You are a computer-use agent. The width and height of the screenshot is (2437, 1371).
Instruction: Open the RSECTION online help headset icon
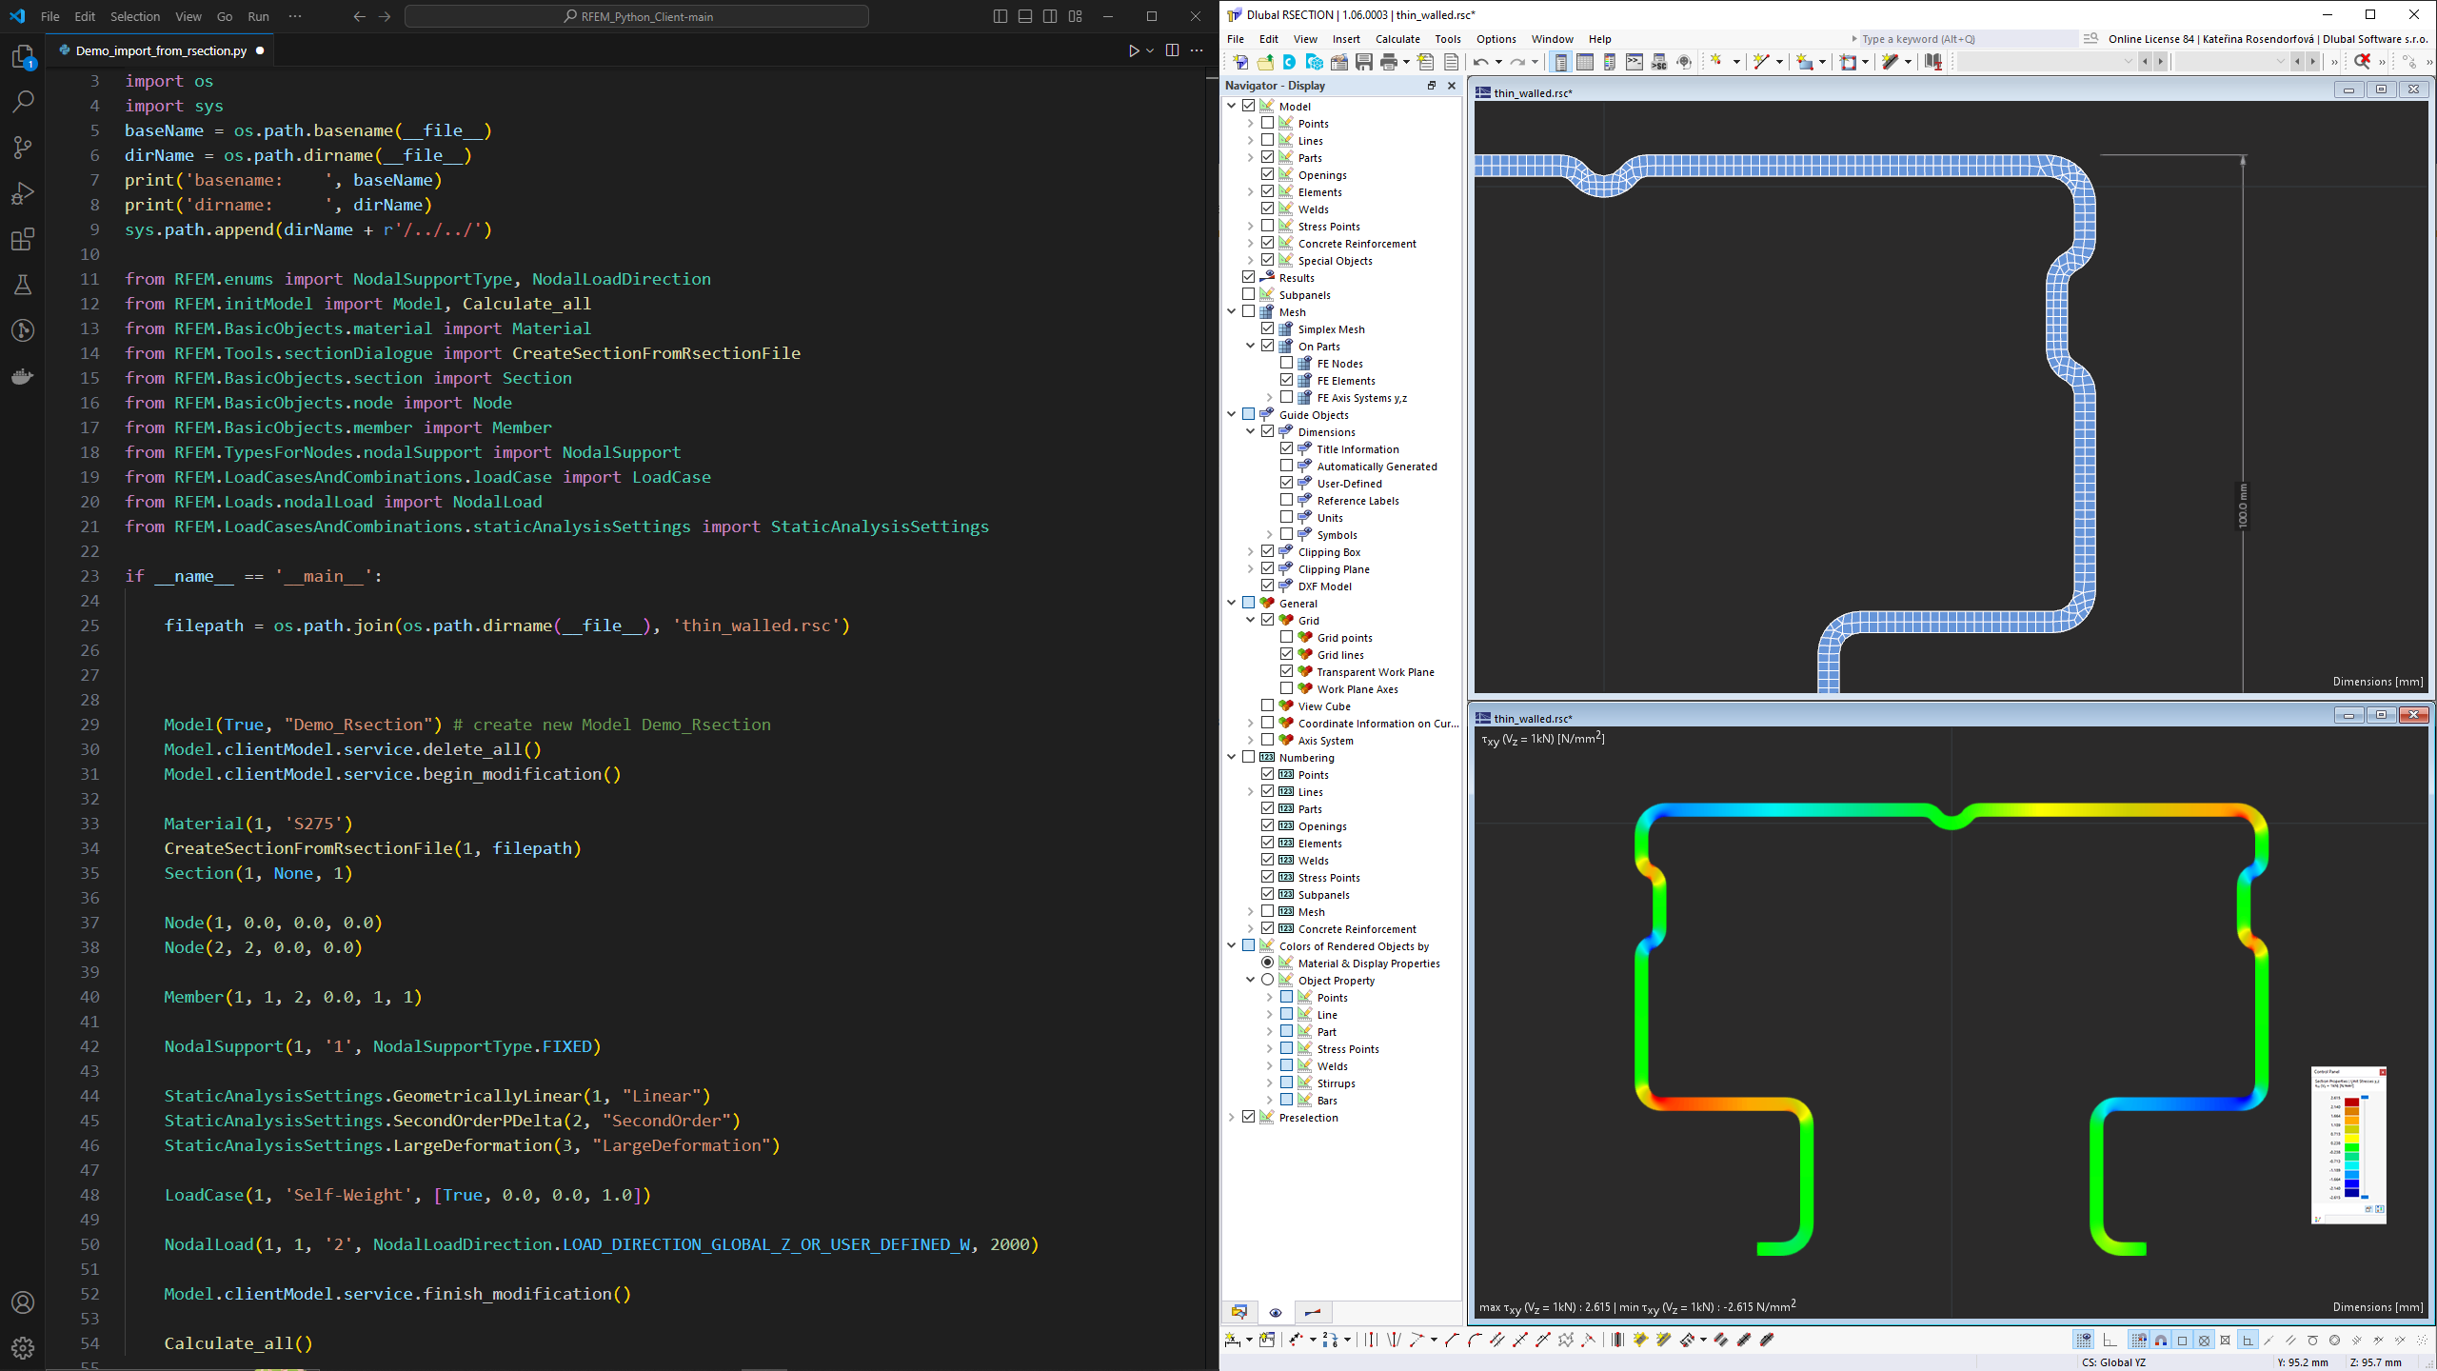1683,61
